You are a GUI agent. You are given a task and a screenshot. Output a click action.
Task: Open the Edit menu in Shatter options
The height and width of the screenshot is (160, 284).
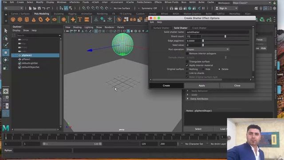click(x=152, y=22)
